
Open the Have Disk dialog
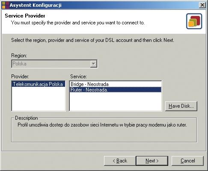[181, 106]
